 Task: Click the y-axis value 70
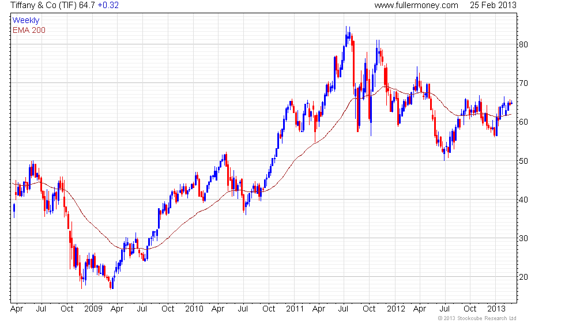point(523,83)
